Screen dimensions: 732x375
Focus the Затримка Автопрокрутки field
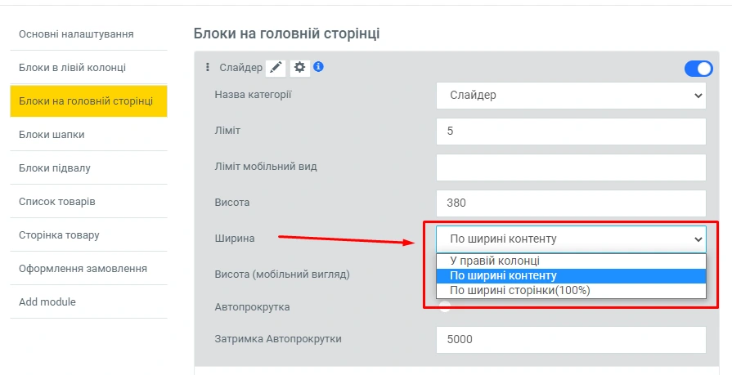[571, 339]
